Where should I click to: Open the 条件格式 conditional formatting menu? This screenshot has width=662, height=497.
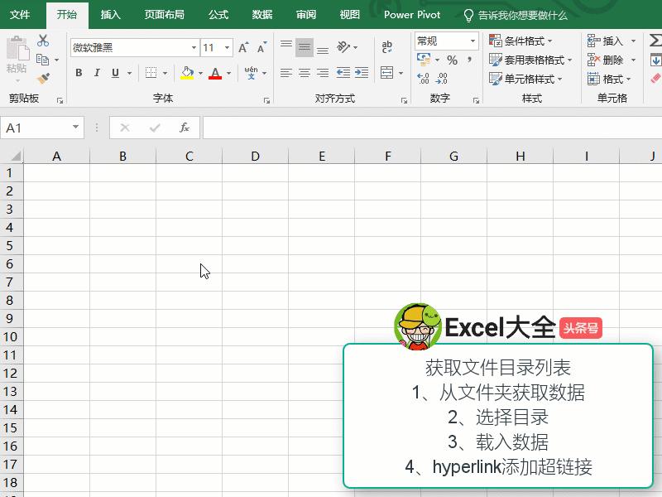pyautogui.click(x=519, y=40)
